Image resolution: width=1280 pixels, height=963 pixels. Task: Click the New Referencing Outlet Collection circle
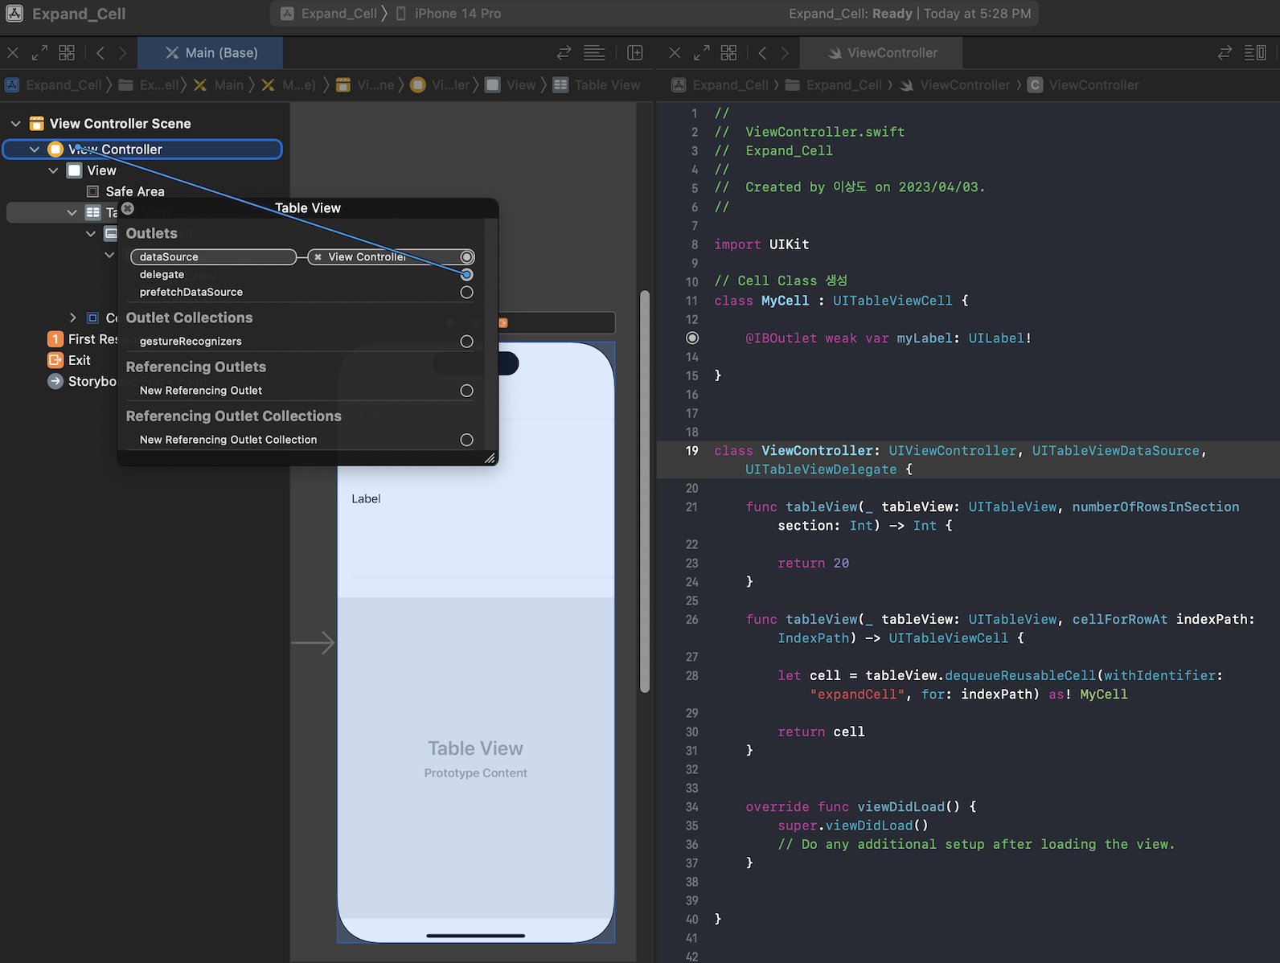pyautogui.click(x=466, y=440)
